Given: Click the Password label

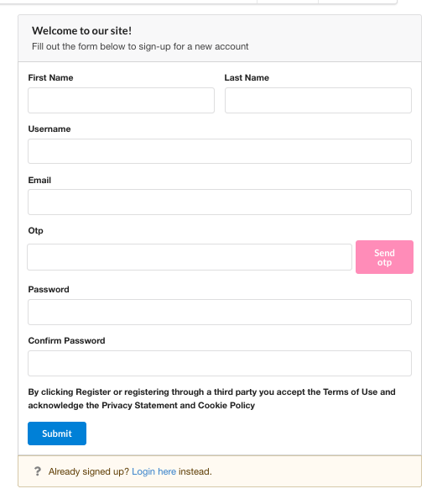Looking at the screenshot, I should (49, 290).
